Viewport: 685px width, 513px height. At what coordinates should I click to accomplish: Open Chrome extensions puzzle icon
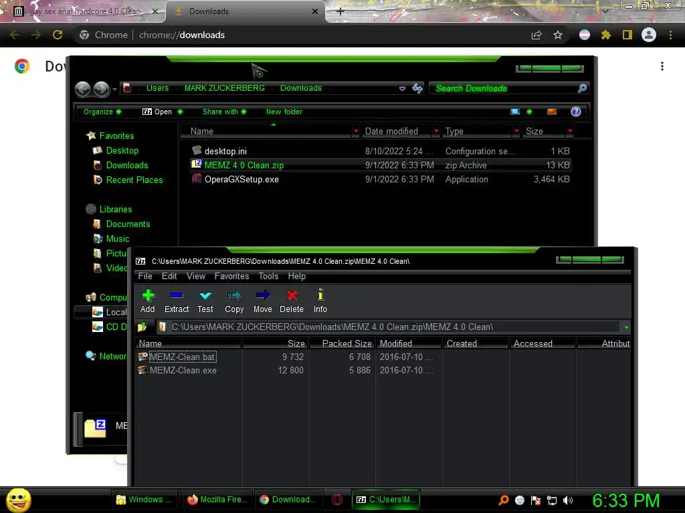pos(606,35)
